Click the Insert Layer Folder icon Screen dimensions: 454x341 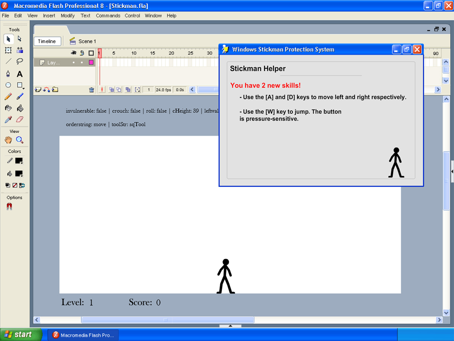point(55,90)
